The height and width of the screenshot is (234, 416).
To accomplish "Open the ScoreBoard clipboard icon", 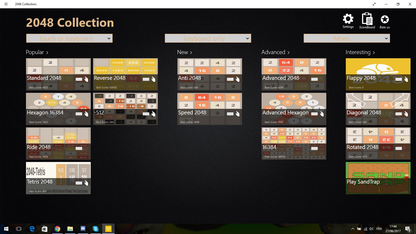I will 367,19.
